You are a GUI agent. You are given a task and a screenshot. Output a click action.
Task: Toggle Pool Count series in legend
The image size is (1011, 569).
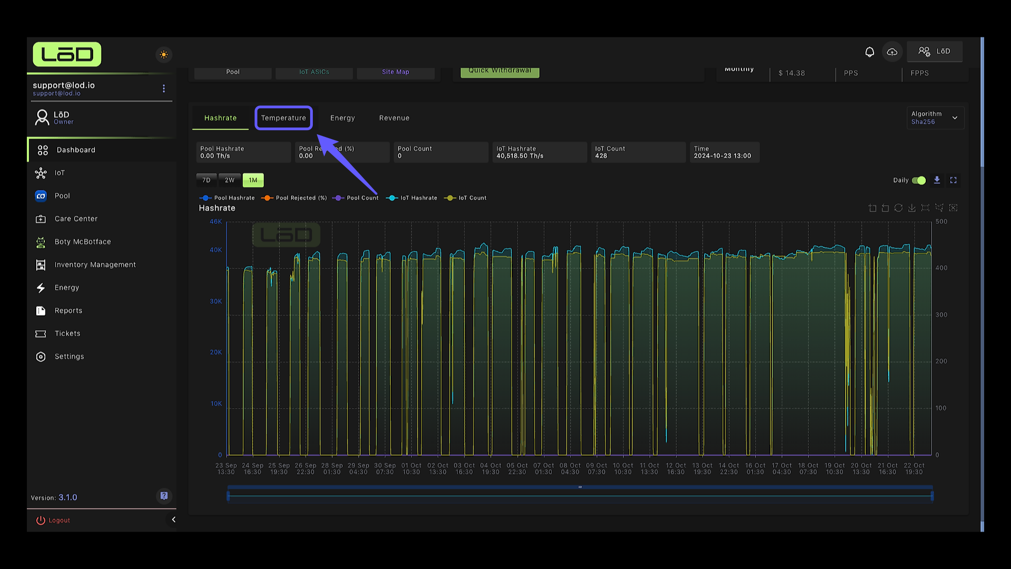355,198
